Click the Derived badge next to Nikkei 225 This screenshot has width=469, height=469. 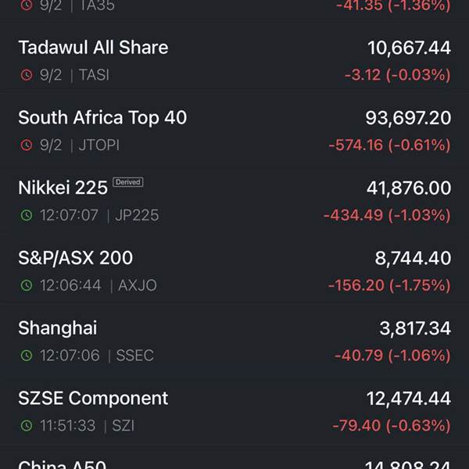click(x=128, y=182)
